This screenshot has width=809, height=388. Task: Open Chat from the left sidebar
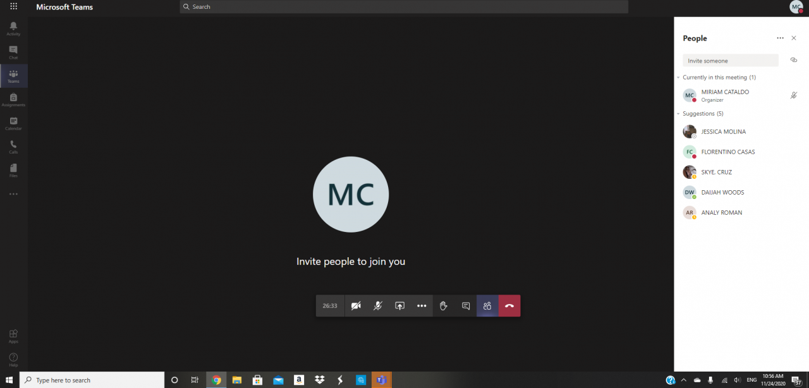tap(13, 52)
